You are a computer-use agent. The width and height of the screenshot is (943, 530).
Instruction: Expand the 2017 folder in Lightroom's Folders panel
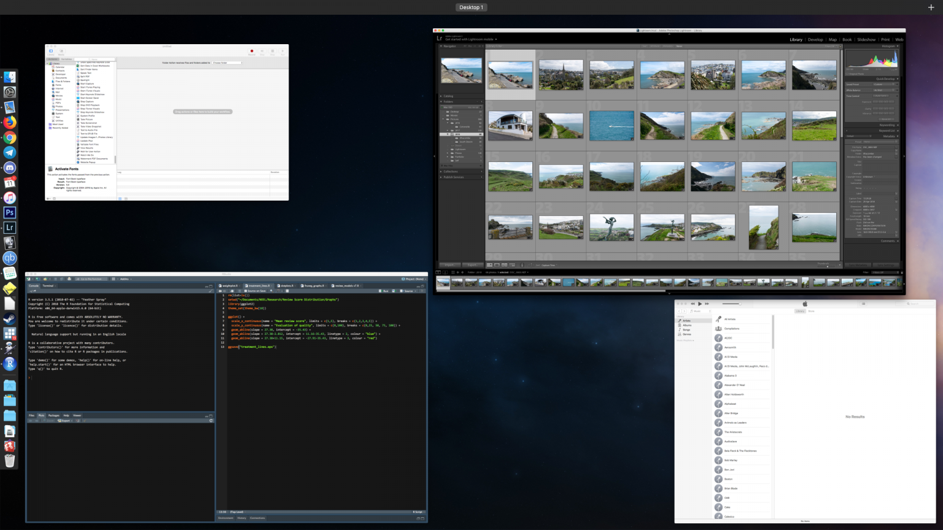(x=448, y=130)
